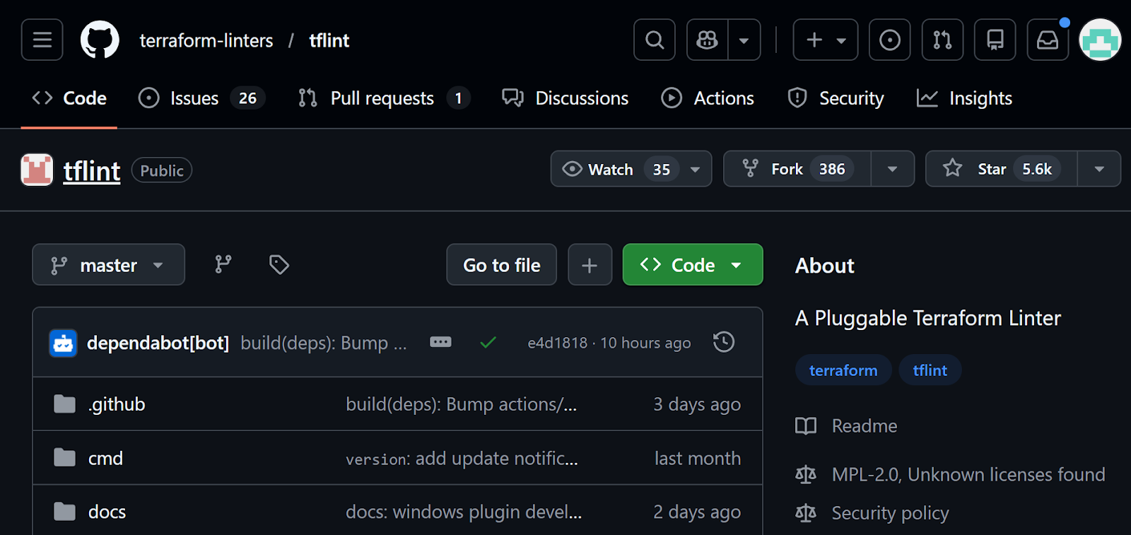Show commit status checks green checkmark
Viewport: 1131px width, 535px height.
click(488, 343)
